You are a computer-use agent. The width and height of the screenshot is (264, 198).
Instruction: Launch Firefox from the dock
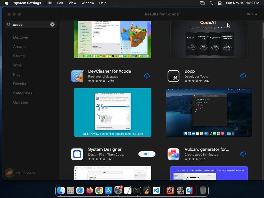(x=89, y=191)
